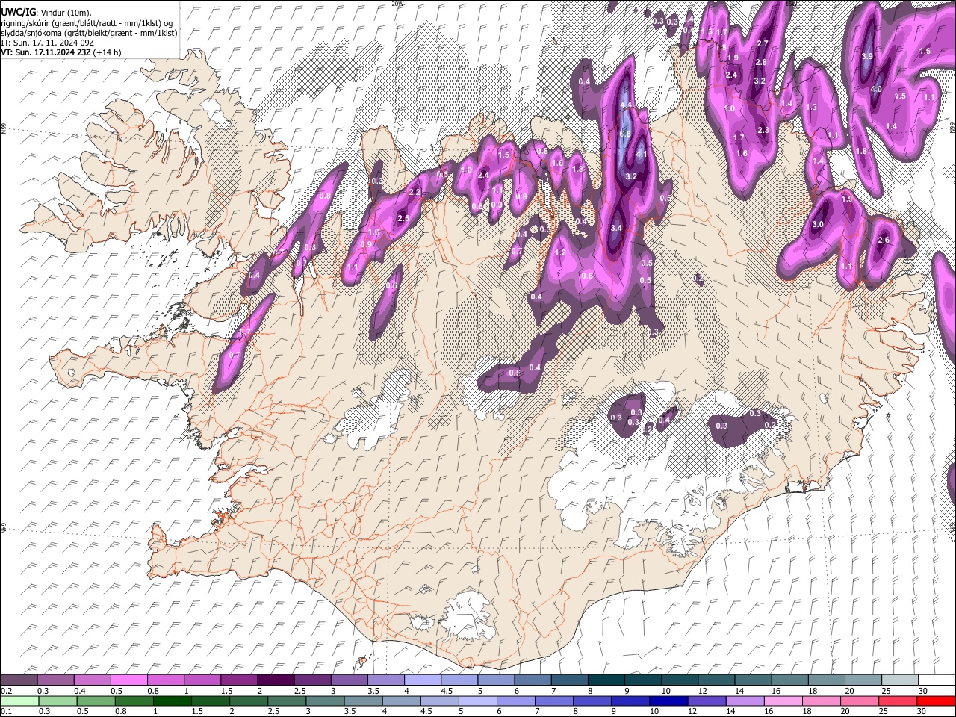Click the 3.4 precipitation value on the map
Viewport: 956px width, 717px height.
[x=616, y=228]
